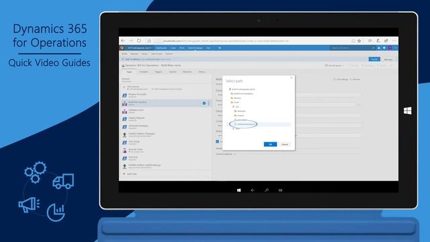This screenshot has width=430, height=242.
Task: Switch to the History tab
Action: pyautogui.click(x=202, y=72)
